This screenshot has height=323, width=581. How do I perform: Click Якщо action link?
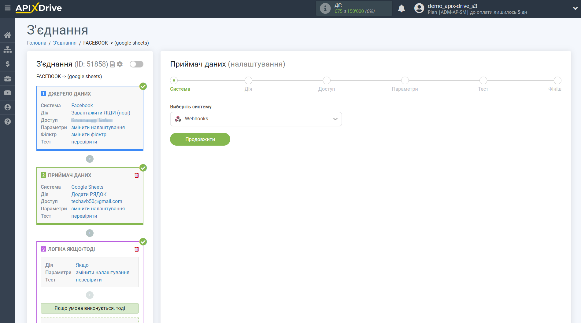(82, 265)
